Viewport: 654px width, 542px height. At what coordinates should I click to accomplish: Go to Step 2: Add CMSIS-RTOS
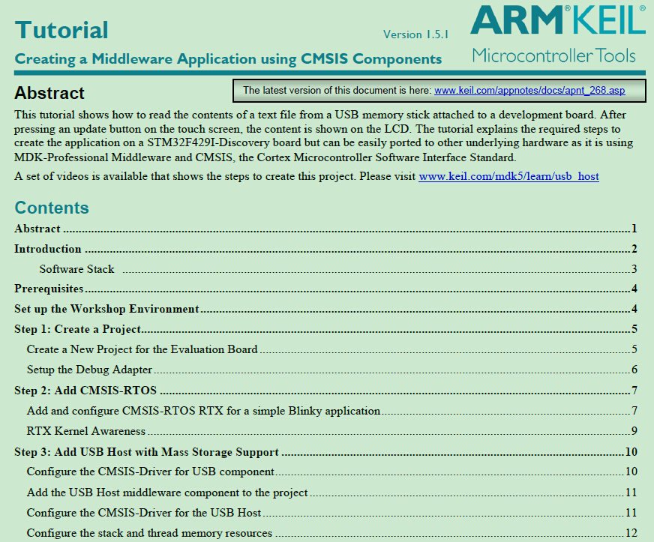pyautogui.click(x=325, y=391)
